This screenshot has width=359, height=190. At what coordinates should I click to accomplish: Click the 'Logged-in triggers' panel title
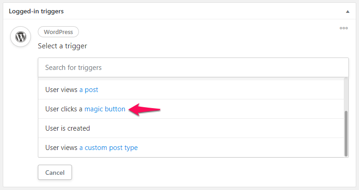pyautogui.click(x=36, y=11)
